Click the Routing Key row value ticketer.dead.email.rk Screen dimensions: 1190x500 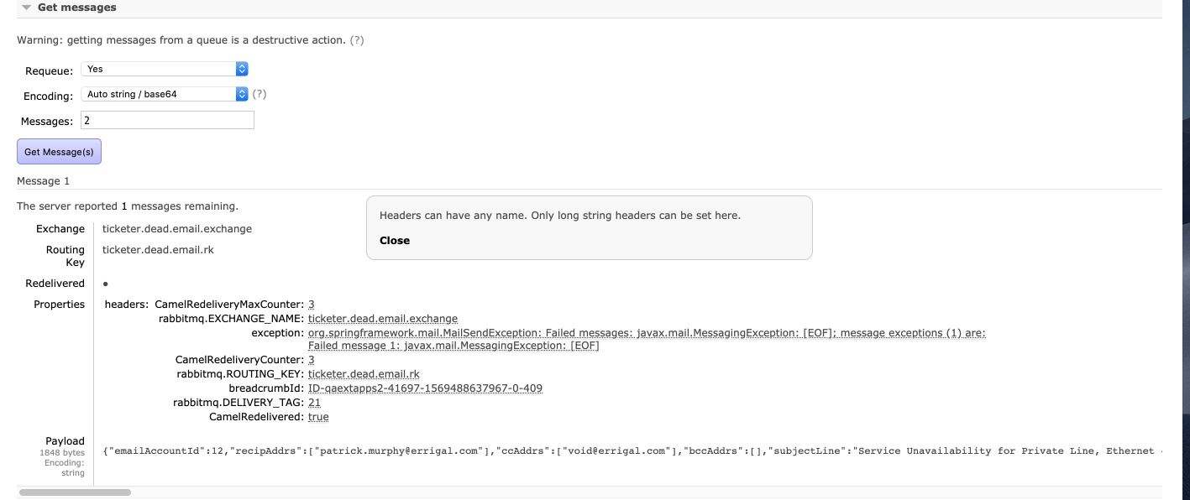point(158,250)
